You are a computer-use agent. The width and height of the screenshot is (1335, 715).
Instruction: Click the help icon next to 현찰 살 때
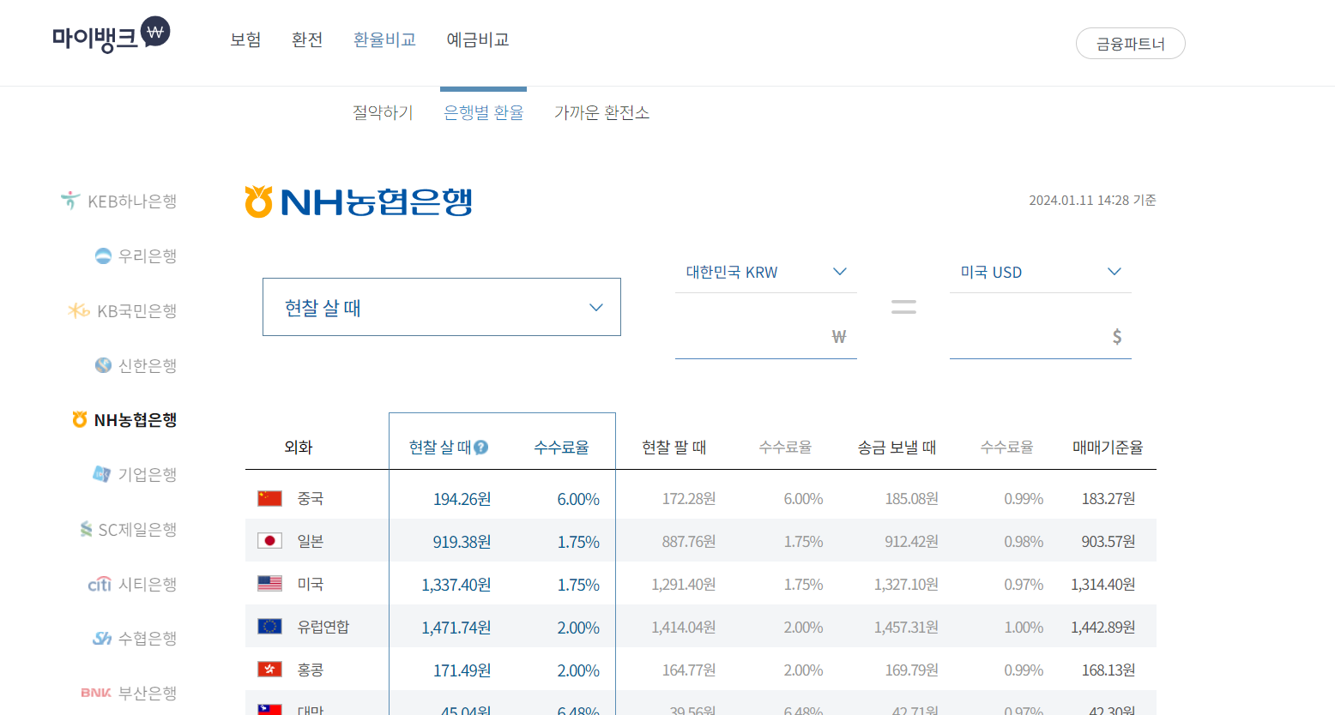pyautogui.click(x=481, y=448)
